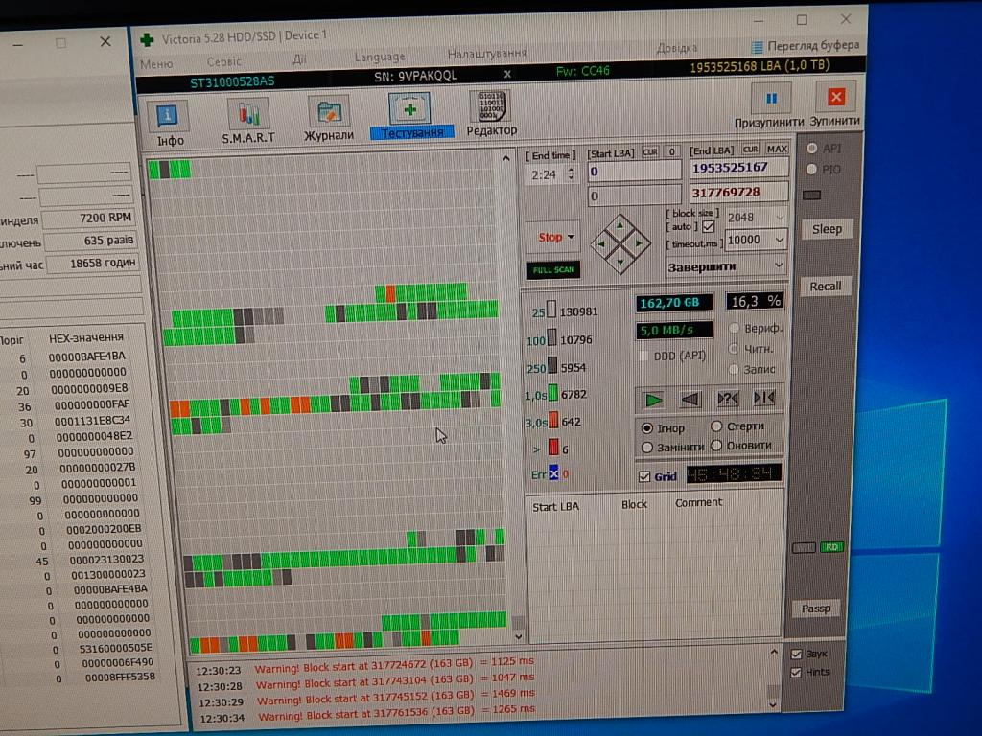Toggle the Grid checkbox
The image size is (982, 736).
(x=643, y=476)
